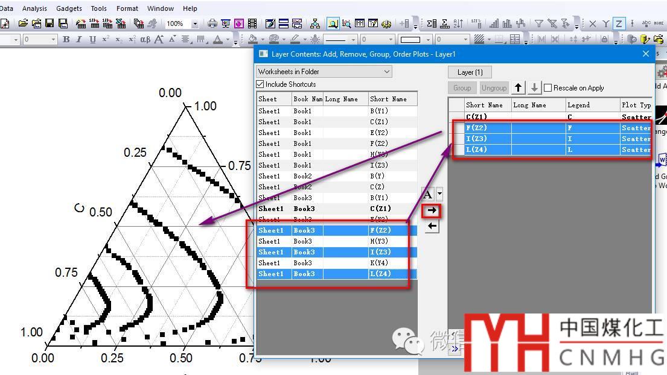Click the Remove Plot left-arrow button
Viewport: 667px width, 375px height.
432,226
